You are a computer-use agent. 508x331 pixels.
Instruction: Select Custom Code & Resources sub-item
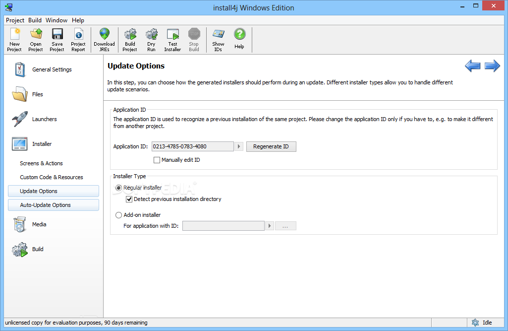coord(51,177)
